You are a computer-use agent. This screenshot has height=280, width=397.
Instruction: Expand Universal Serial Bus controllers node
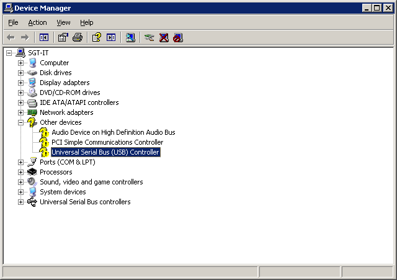(20, 202)
